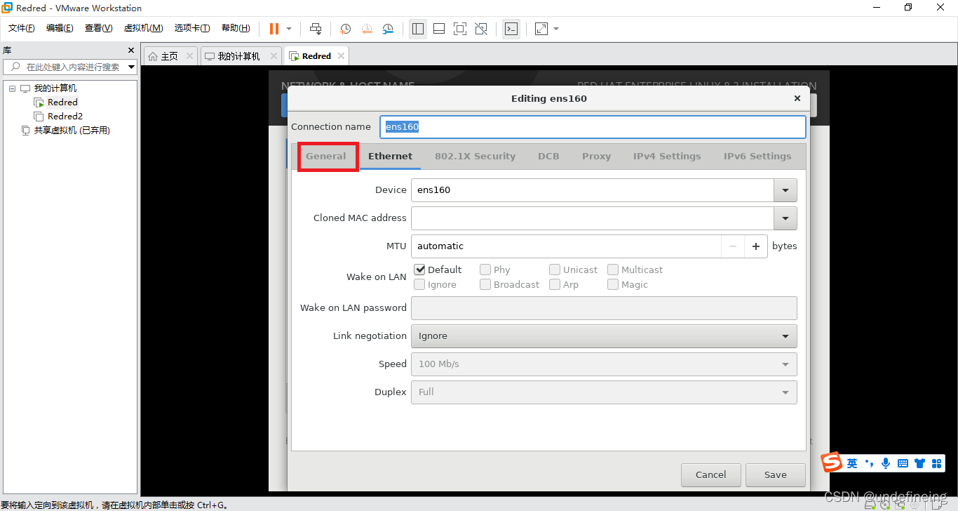Open the 查看(V) menu
The width and height of the screenshot is (958, 511).
click(x=98, y=28)
